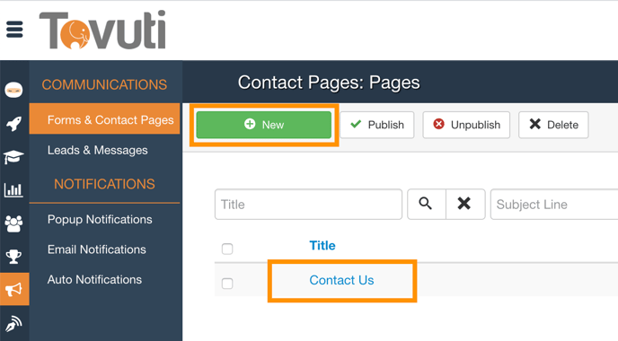The image size is (618, 341).
Task: Open the graduation cap learning icon
Action: coord(13,157)
